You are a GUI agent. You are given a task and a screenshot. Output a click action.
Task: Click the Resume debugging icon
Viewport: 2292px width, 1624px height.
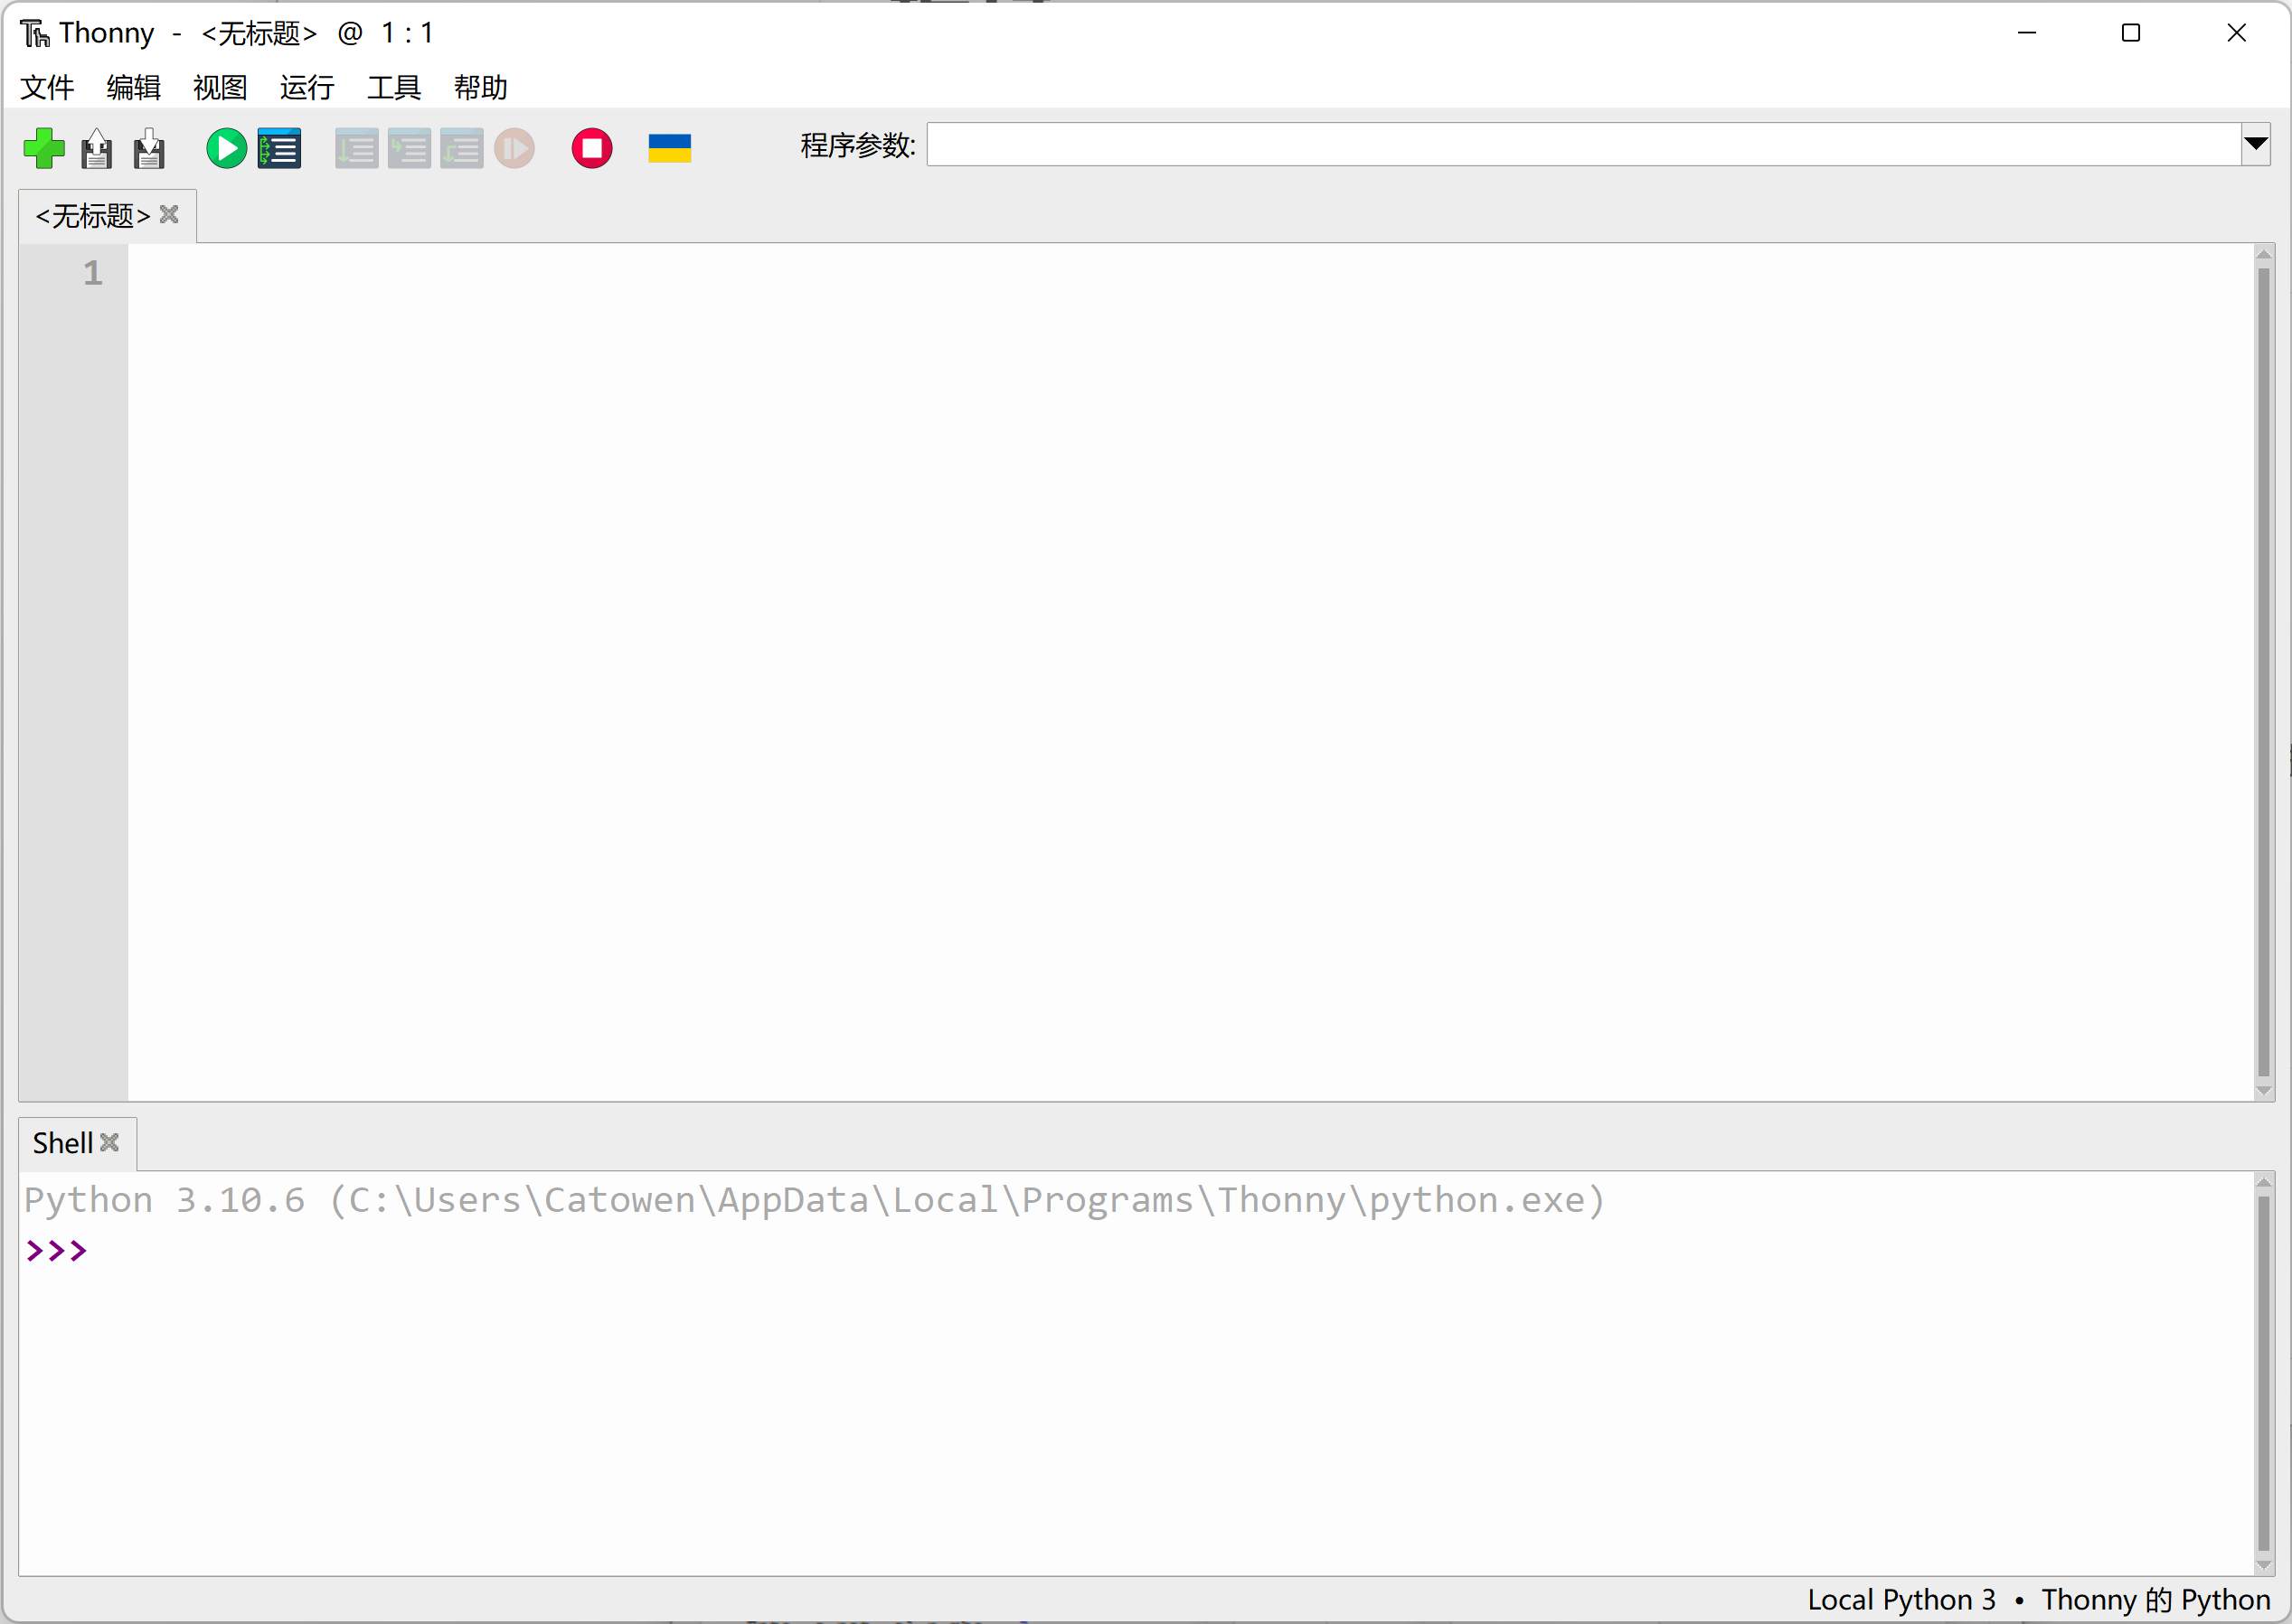(x=514, y=149)
